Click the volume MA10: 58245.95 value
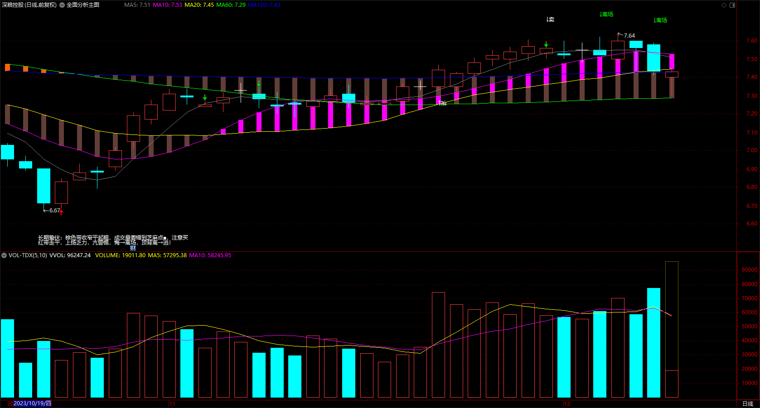Viewport: 760px width, 408px height. [210, 255]
